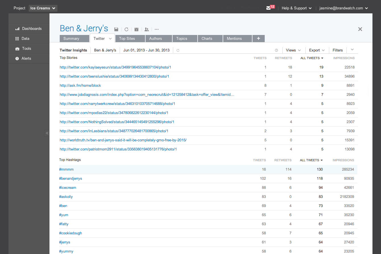Open the teenslushie status photo link
The height and width of the screenshot is (254, 381).
[115, 77]
